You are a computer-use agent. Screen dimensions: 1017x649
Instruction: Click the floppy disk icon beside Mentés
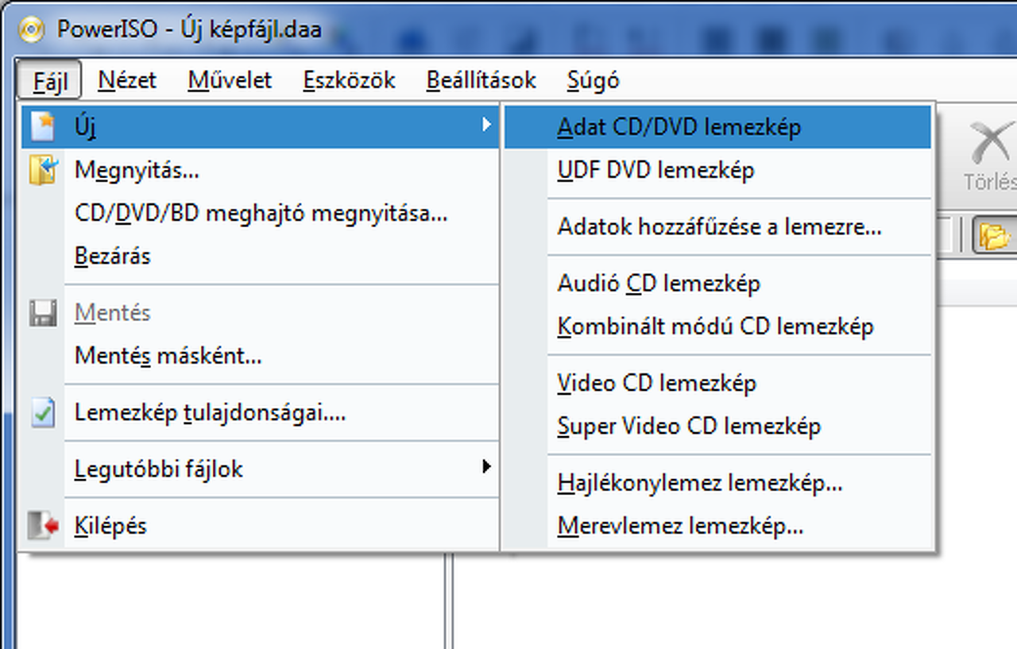pyautogui.click(x=43, y=313)
